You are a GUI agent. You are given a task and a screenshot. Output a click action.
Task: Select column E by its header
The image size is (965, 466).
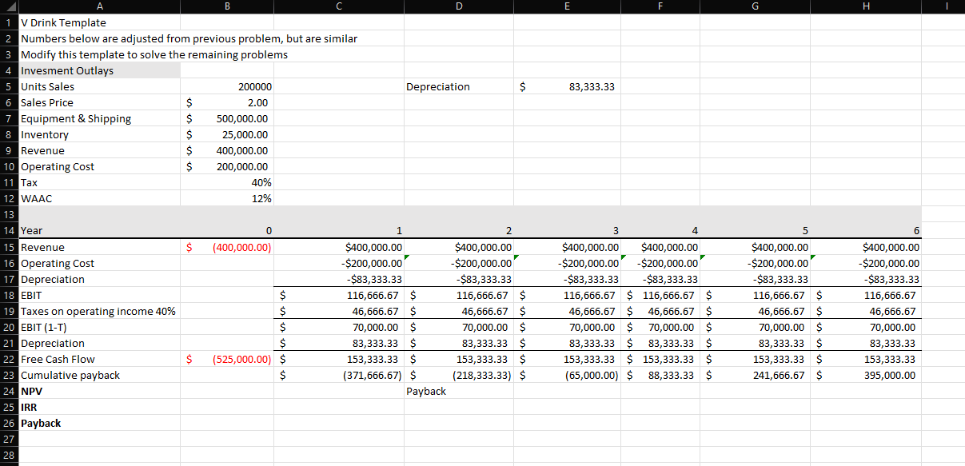(567, 6)
